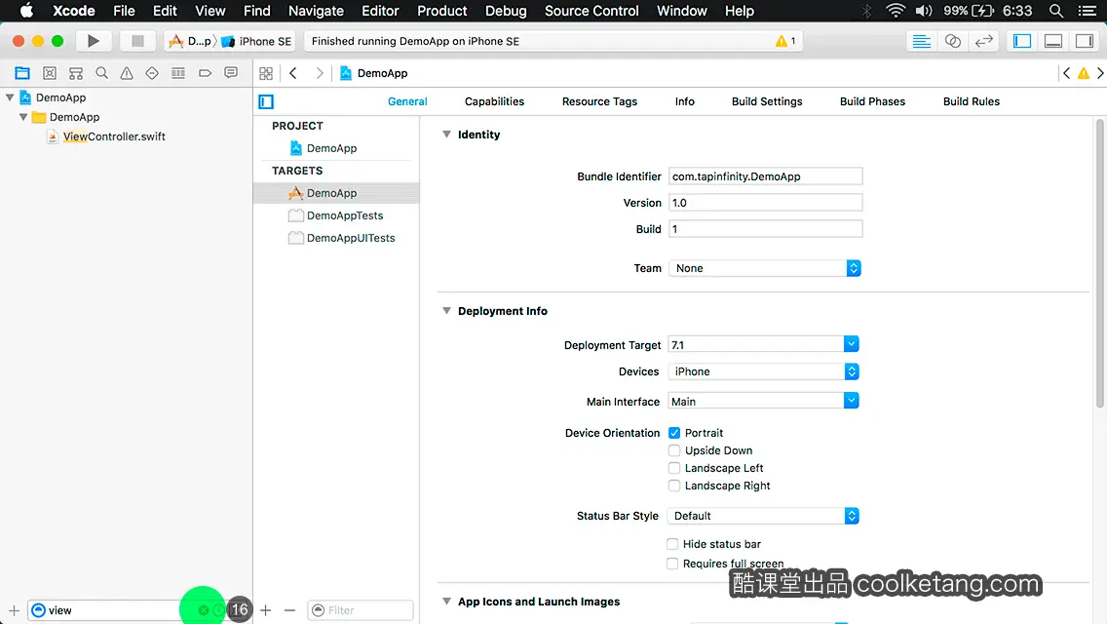Open the Source Control menu
1107x624 pixels.
pos(591,11)
